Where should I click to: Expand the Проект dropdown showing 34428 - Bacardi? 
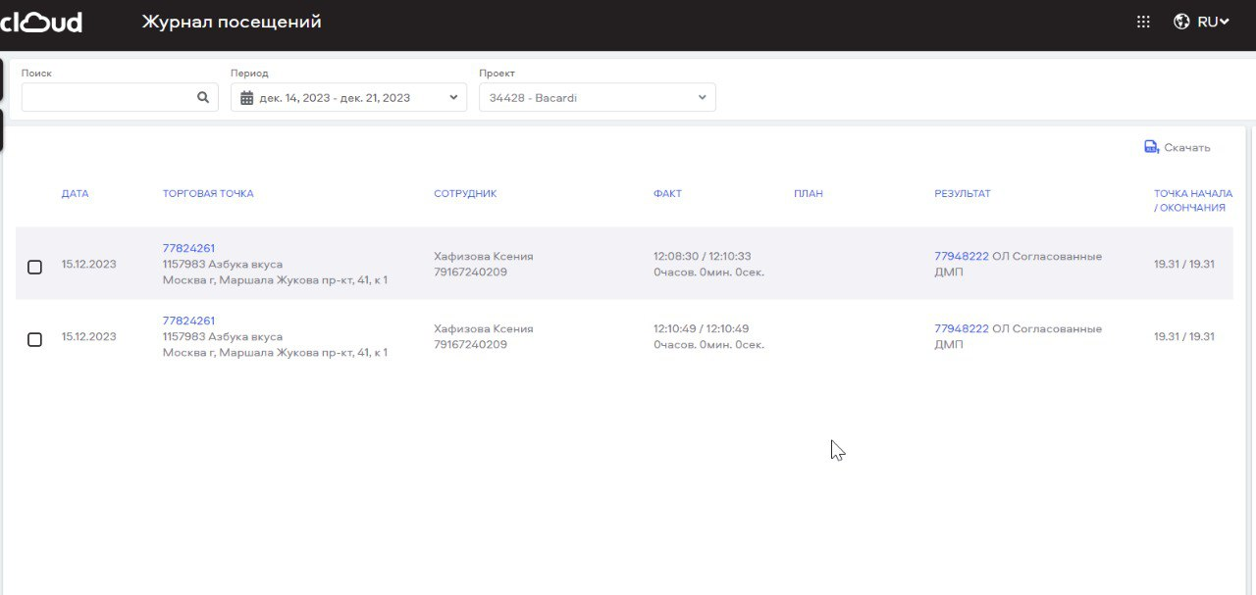[598, 97]
